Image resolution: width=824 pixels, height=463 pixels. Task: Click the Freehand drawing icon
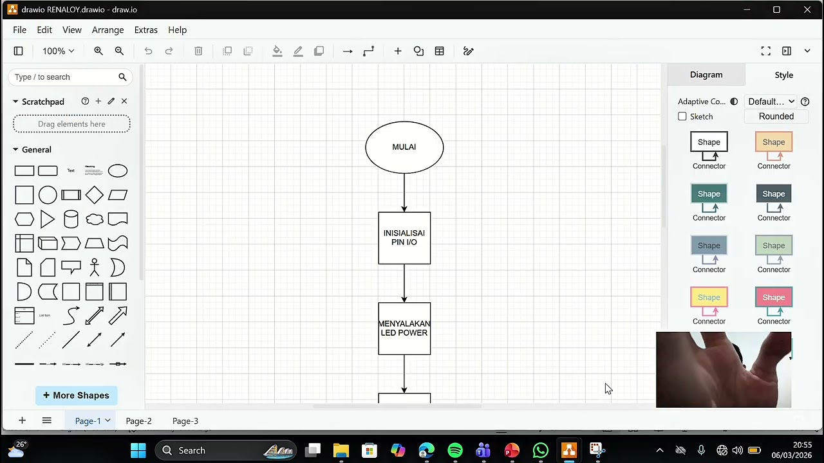469,51
